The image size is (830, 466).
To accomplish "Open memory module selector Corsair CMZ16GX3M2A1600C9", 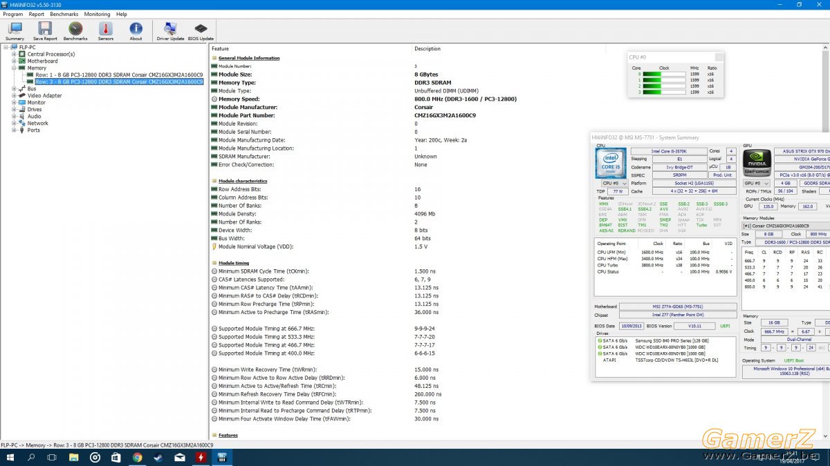I will [786, 226].
